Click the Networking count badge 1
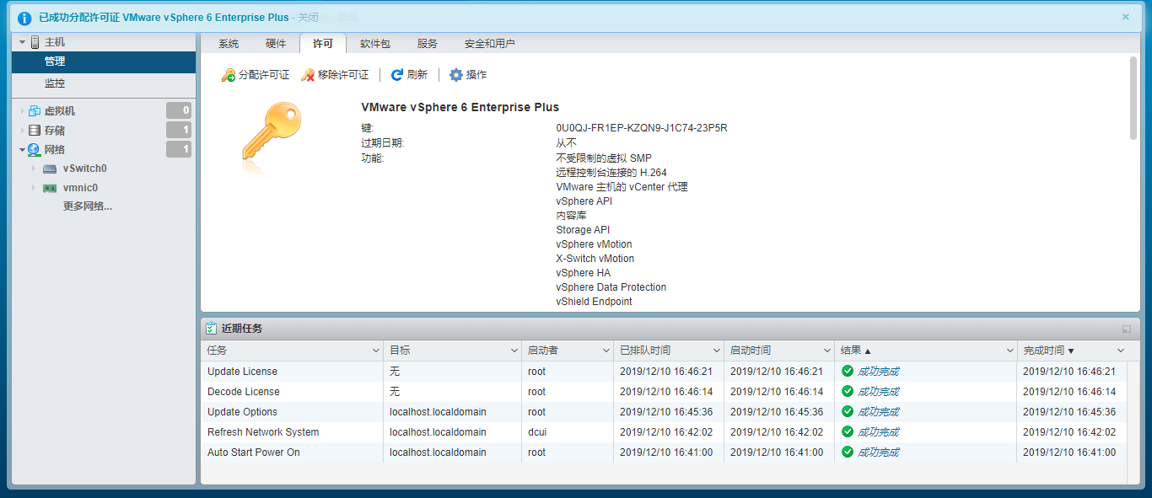 coord(179,149)
